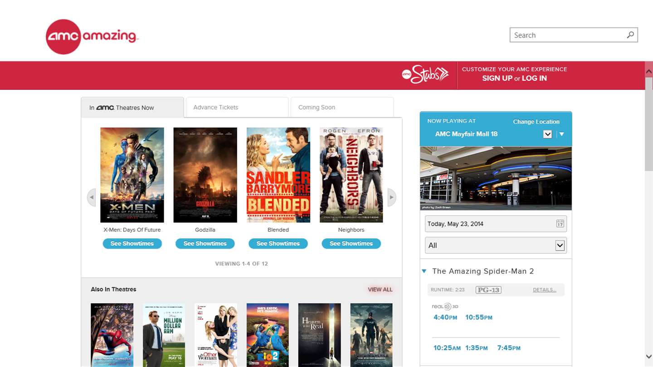Viewport: 653px width, 367px height.
Task: Click the Godzilla title text
Action: point(205,230)
